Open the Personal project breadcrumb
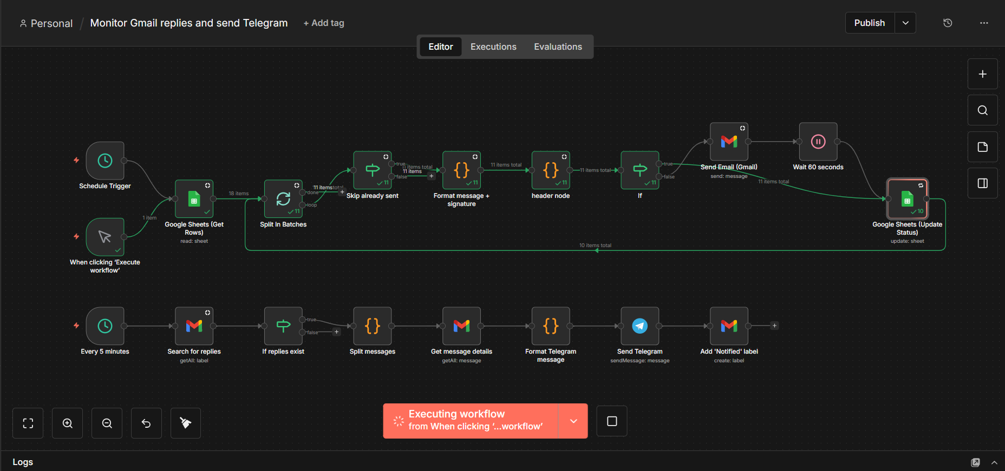1005x471 pixels. (46, 23)
